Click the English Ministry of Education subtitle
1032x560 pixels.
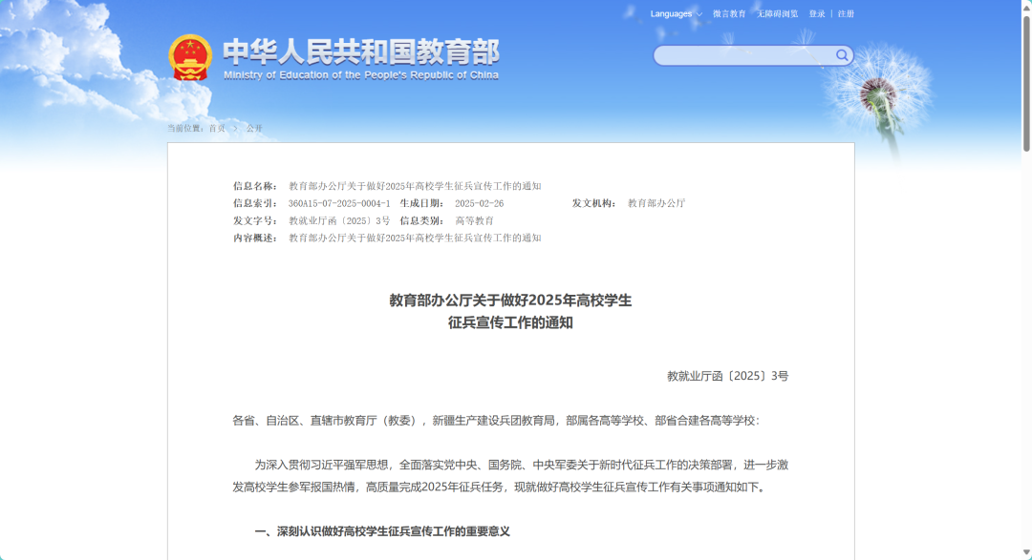(360, 75)
